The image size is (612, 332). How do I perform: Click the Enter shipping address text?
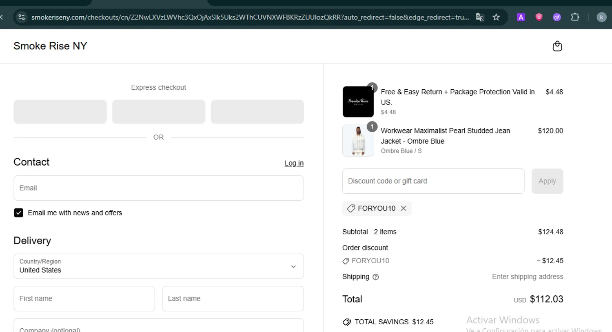[528, 277]
